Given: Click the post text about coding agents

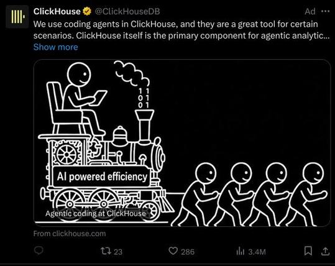Looking at the screenshot, I should point(181,30).
